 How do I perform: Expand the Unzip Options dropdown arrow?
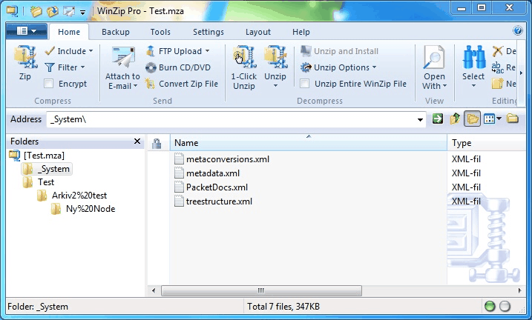click(374, 67)
